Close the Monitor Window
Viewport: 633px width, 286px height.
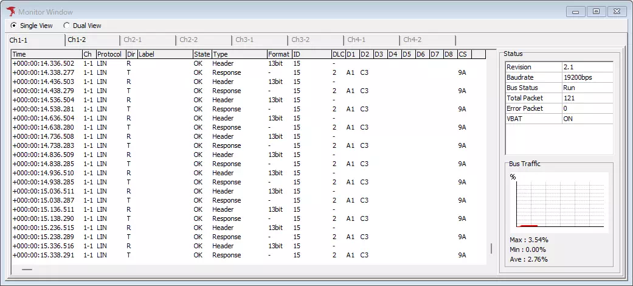[617, 12]
